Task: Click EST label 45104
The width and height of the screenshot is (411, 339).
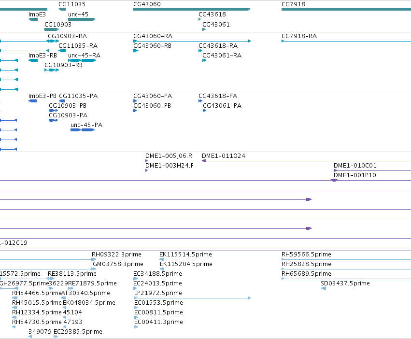Action: 72,313
